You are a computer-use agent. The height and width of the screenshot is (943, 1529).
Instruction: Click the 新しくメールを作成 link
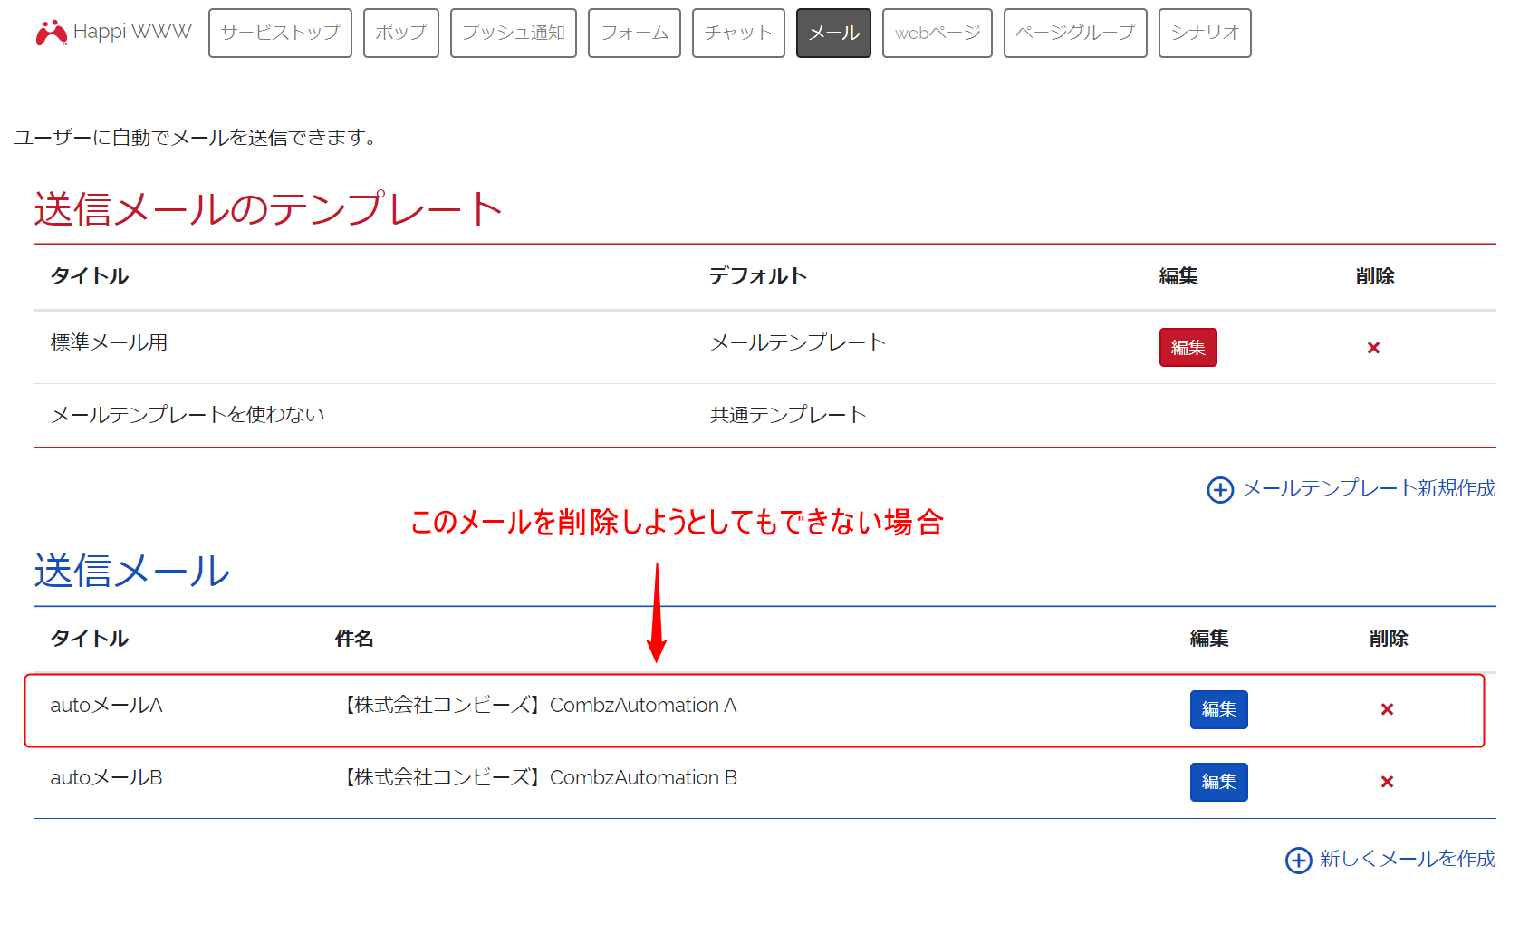click(x=1408, y=858)
